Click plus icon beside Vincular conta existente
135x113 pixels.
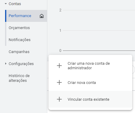click(59, 99)
